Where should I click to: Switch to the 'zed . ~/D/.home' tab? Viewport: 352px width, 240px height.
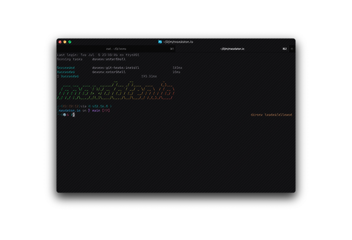[116, 49]
